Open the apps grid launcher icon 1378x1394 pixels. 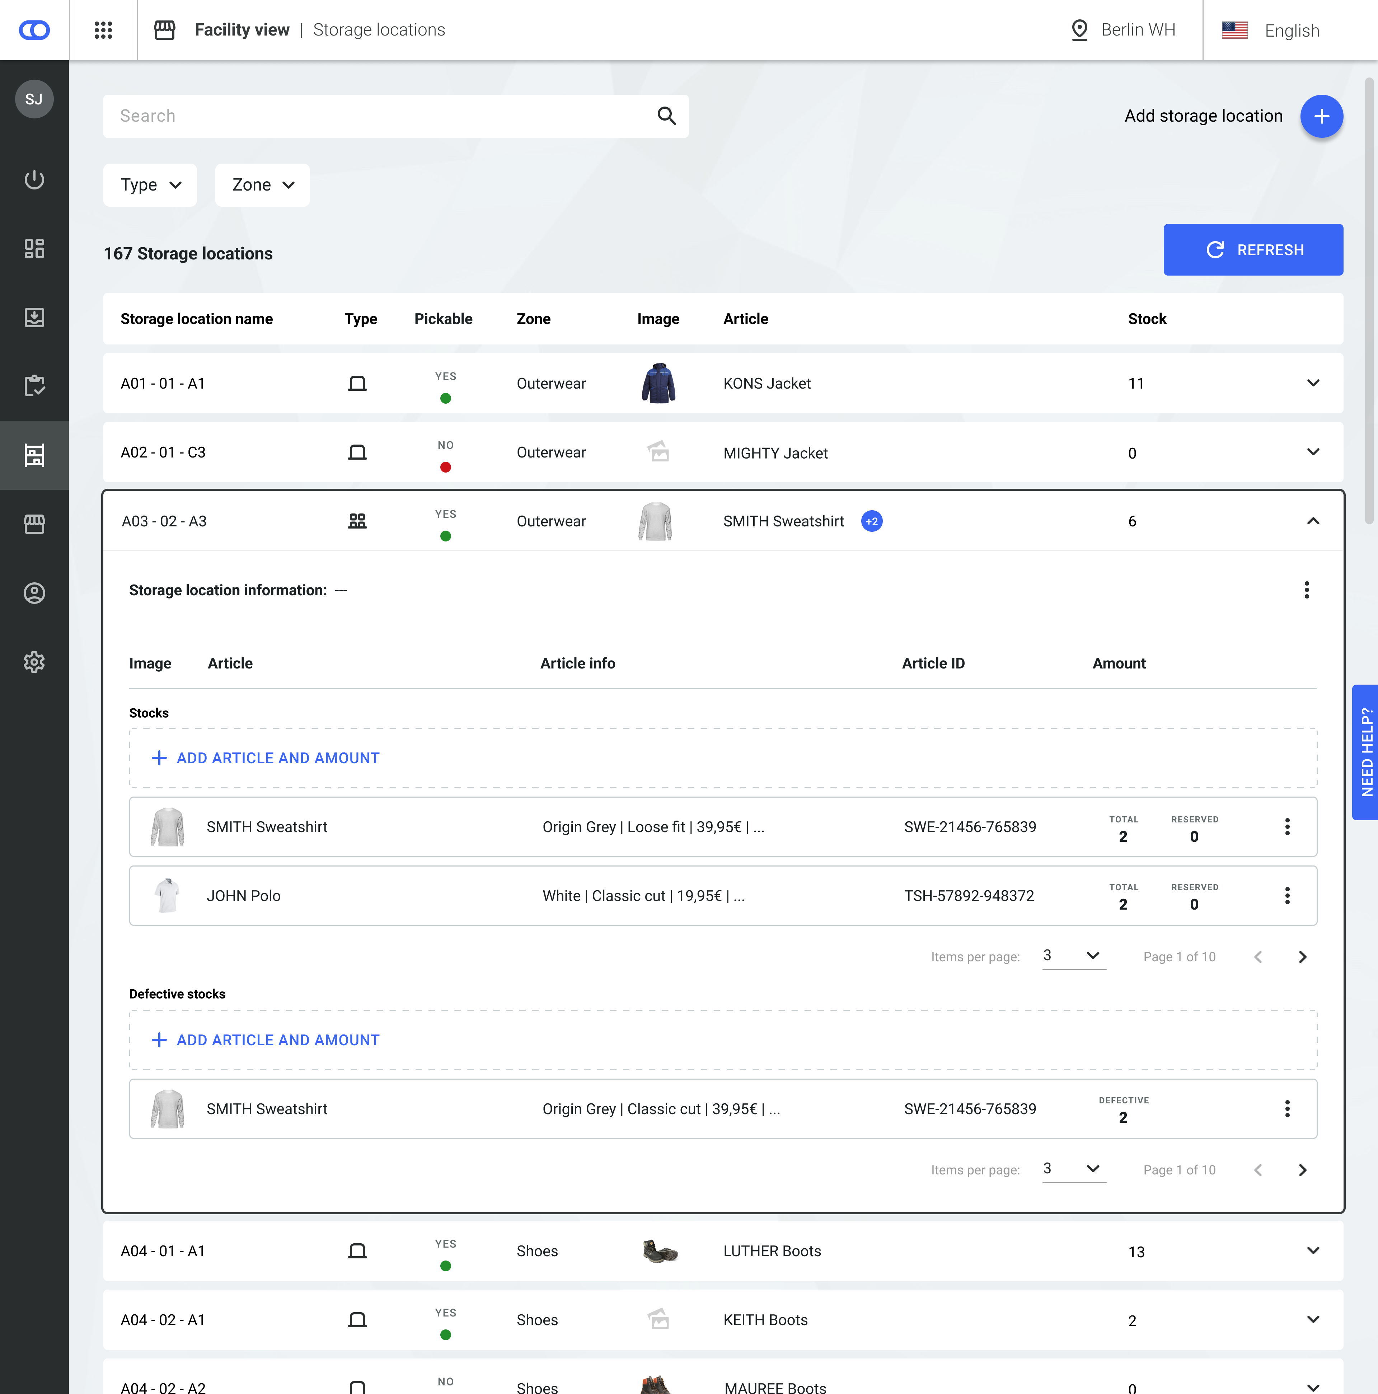(103, 29)
